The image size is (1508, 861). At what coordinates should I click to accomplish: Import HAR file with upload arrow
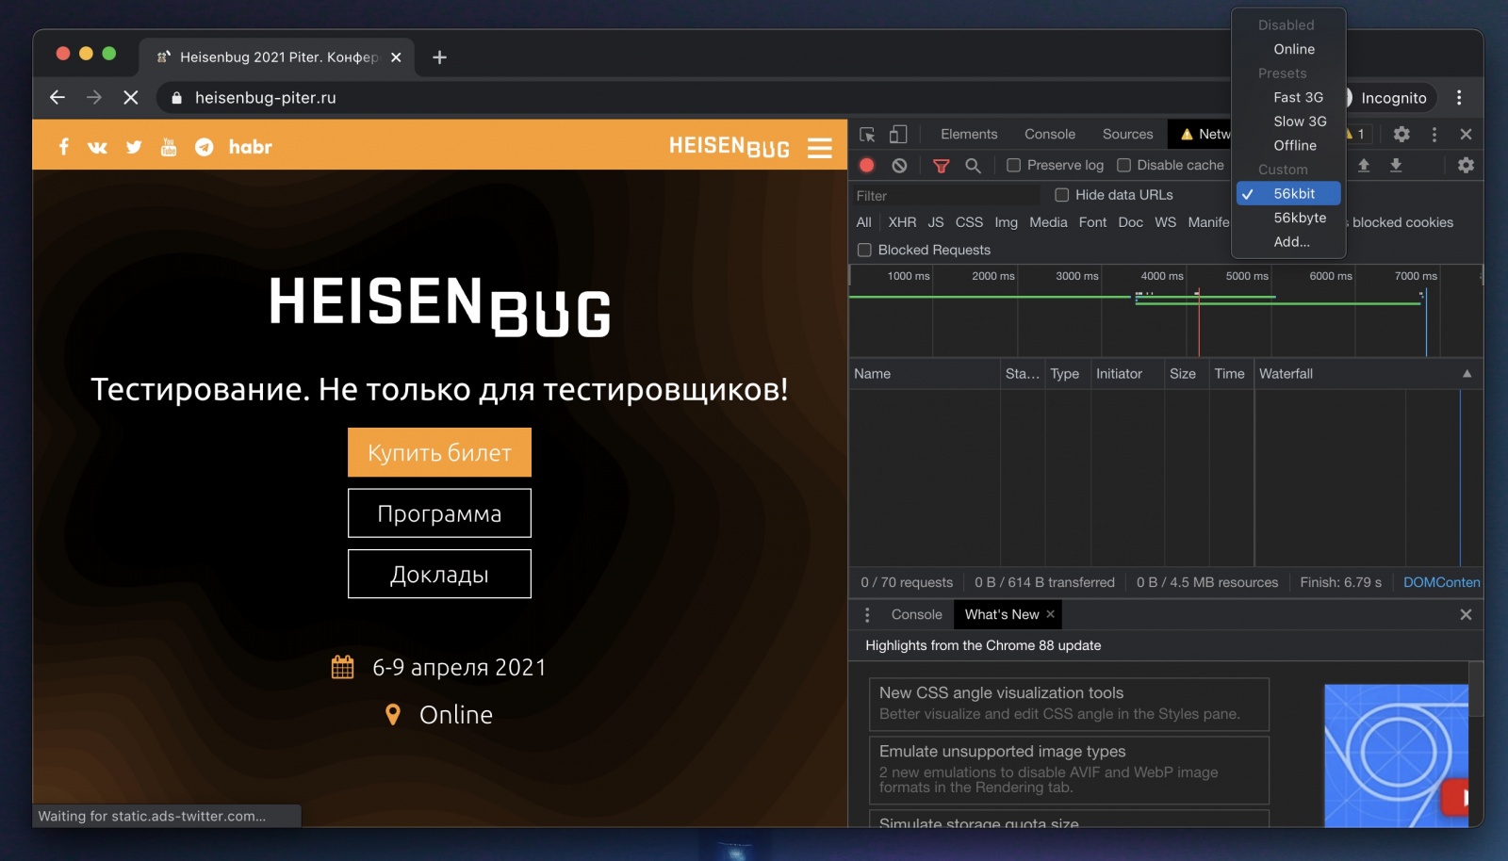[1364, 165]
